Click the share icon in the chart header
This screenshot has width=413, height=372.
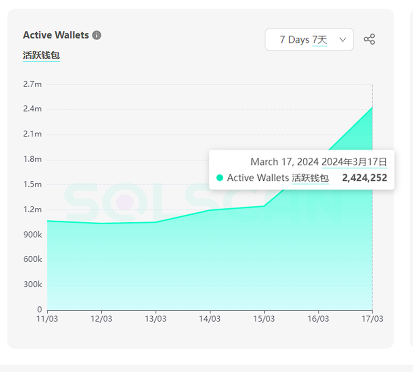coord(369,40)
